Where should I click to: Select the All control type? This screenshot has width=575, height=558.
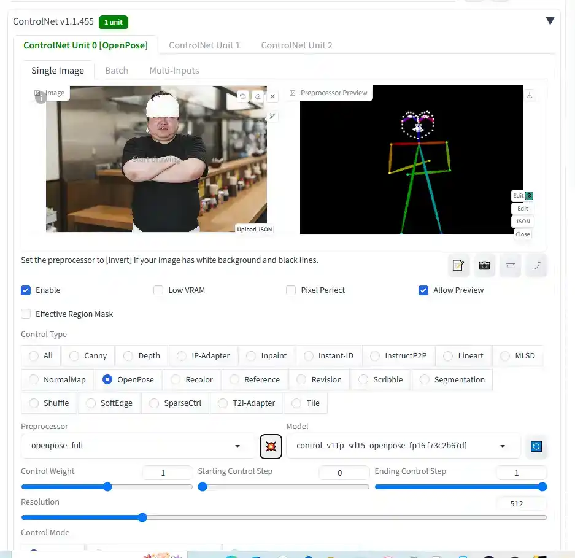pos(41,356)
